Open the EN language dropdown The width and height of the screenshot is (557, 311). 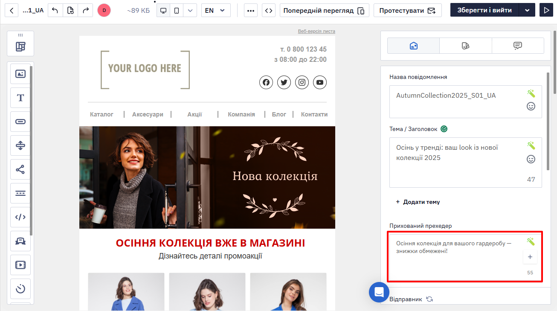tap(216, 10)
